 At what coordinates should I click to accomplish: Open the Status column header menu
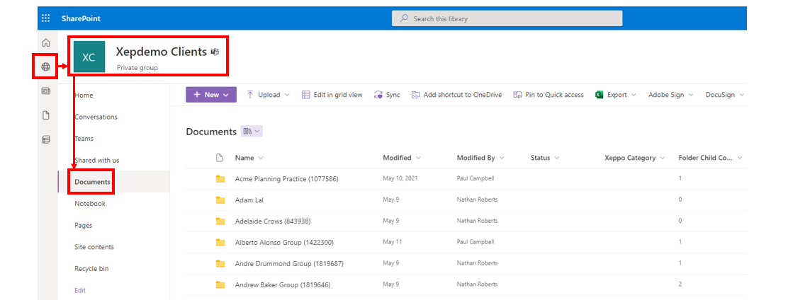click(545, 158)
